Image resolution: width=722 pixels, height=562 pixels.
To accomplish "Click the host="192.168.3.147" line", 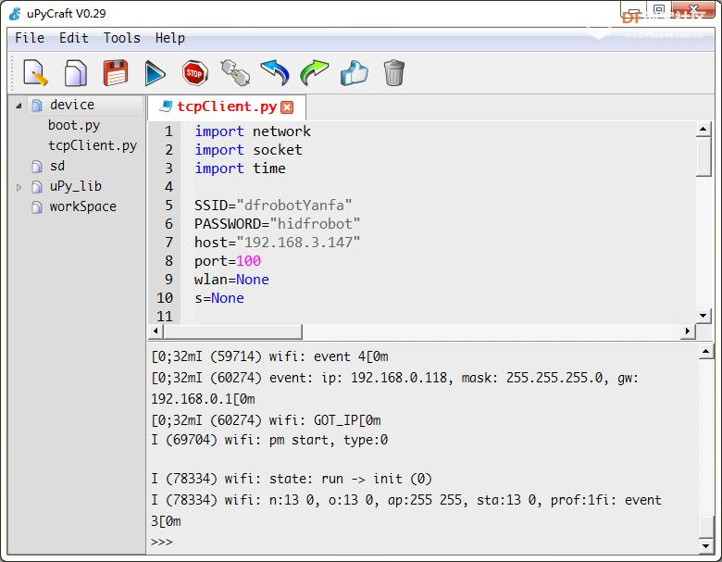I will click(x=277, y=243).
